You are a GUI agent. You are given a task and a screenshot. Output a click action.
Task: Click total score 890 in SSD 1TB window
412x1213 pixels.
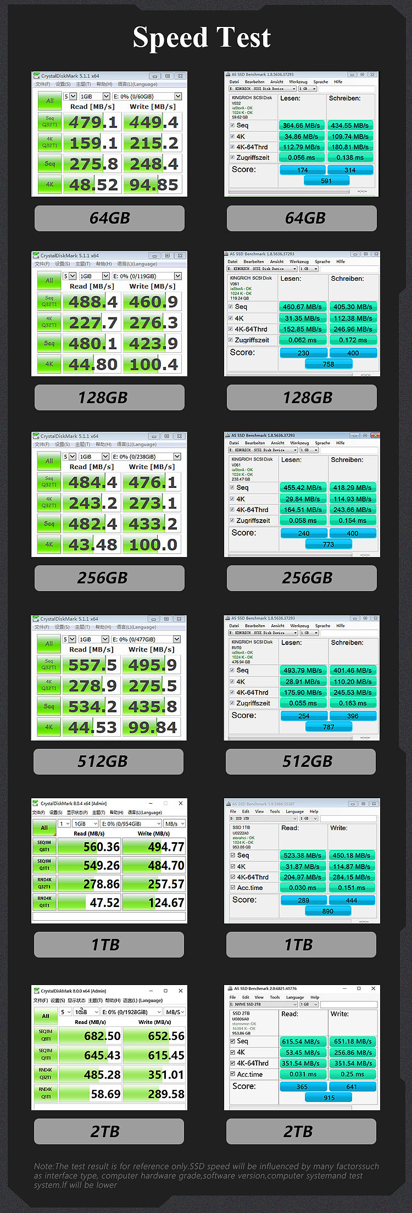(327, 911)
